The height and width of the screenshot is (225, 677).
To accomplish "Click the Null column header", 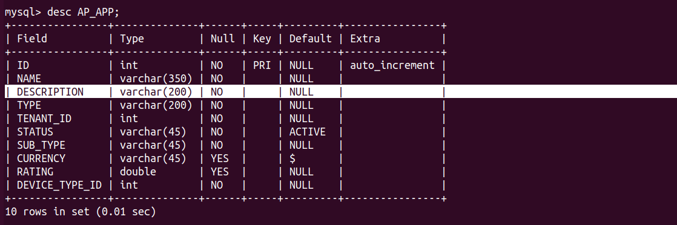I will [x=222, y=39].
